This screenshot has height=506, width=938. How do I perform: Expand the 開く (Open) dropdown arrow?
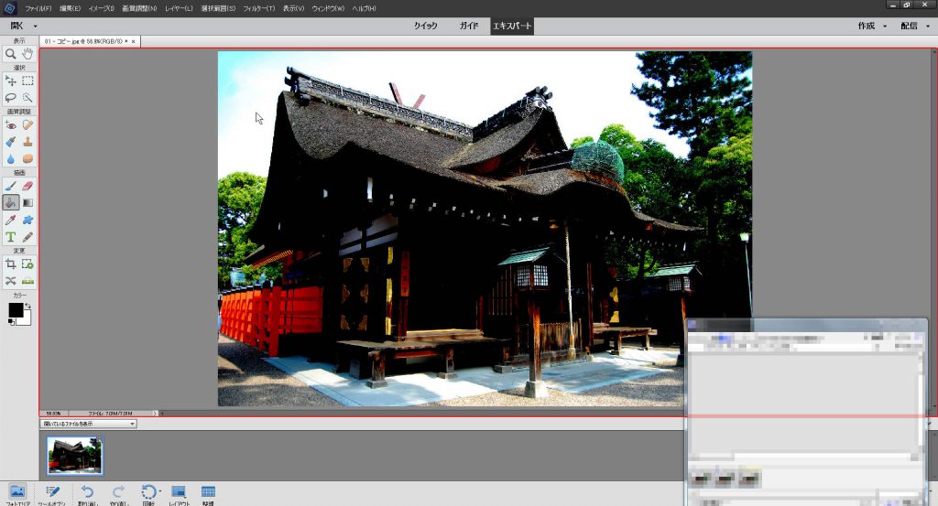tap(35, 27)
